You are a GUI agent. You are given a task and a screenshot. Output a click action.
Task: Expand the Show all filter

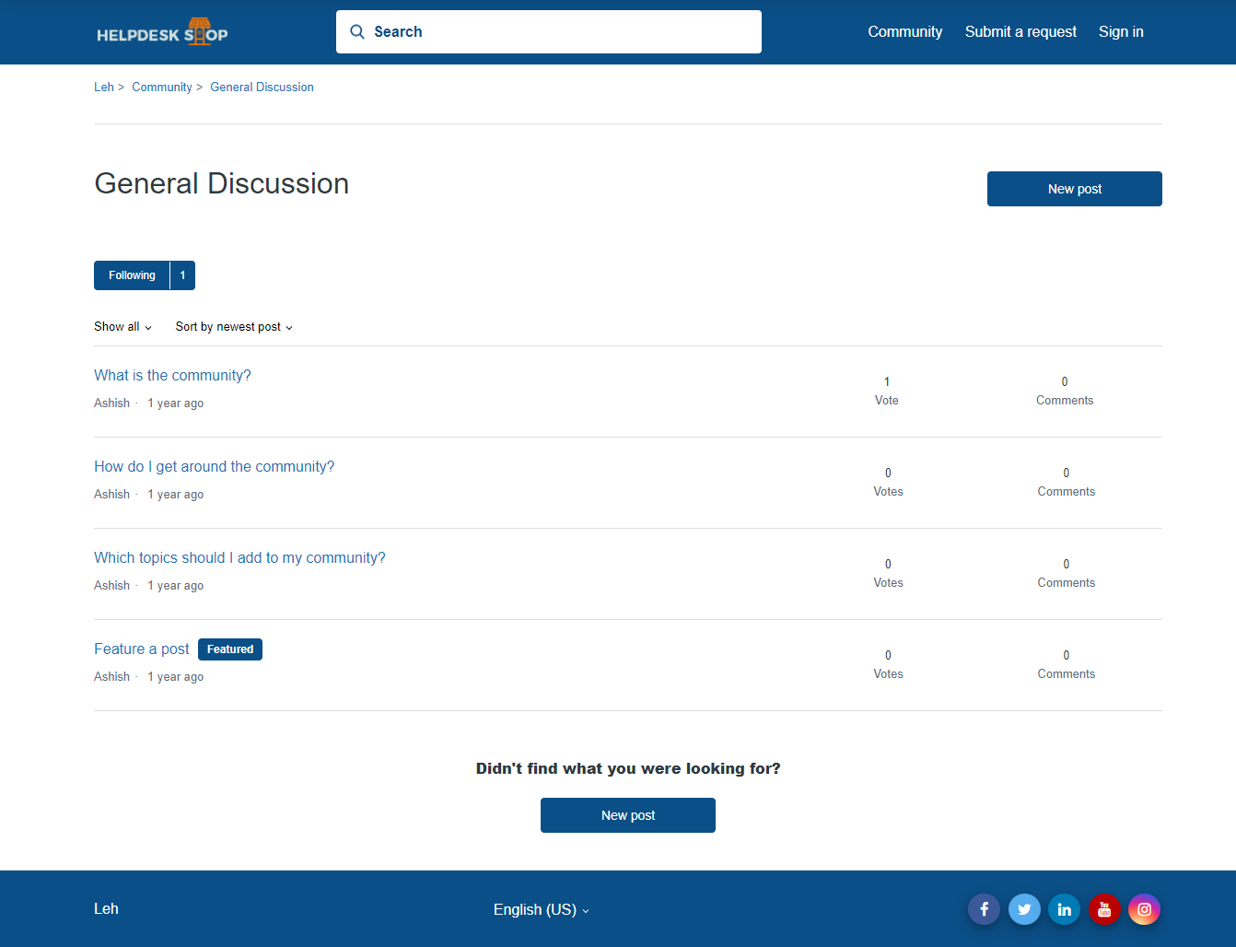pyautogui.click(x=122, y=327)
